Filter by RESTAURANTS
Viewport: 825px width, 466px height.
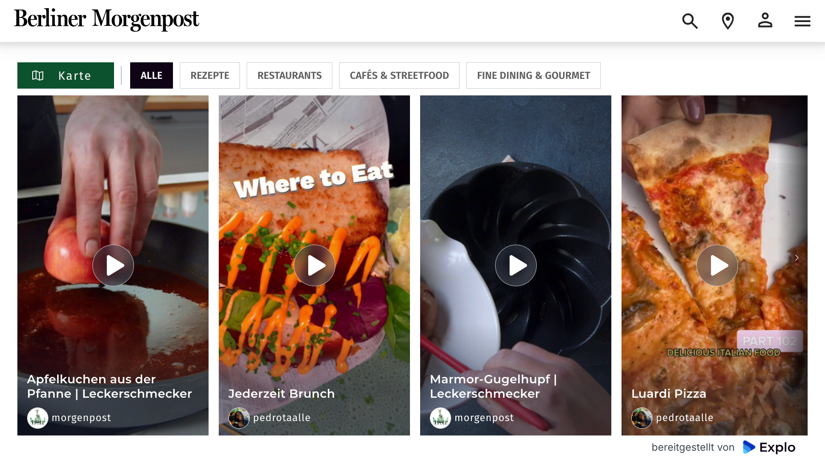[290, 75]
